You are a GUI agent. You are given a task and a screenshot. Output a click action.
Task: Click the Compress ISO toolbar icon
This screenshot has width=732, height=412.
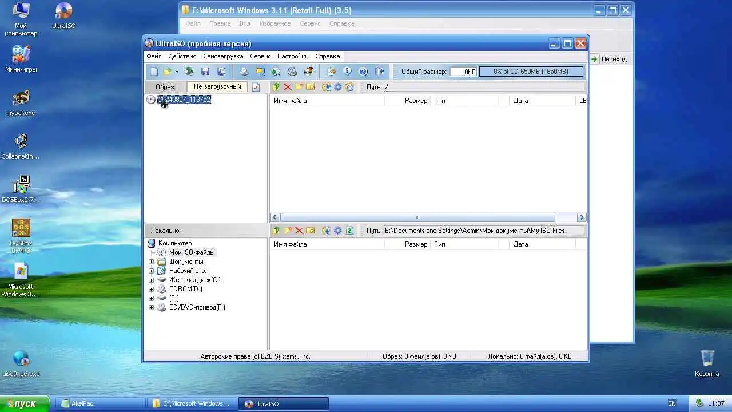(260, 72)
